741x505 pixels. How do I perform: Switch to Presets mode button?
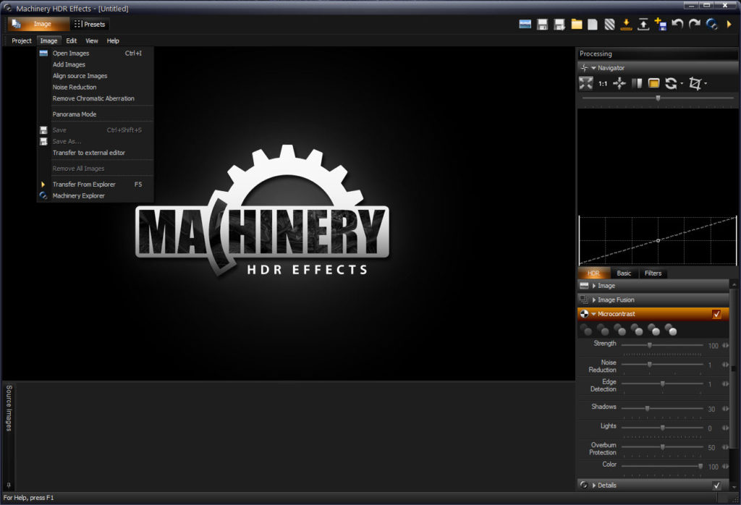pos(90,24)
